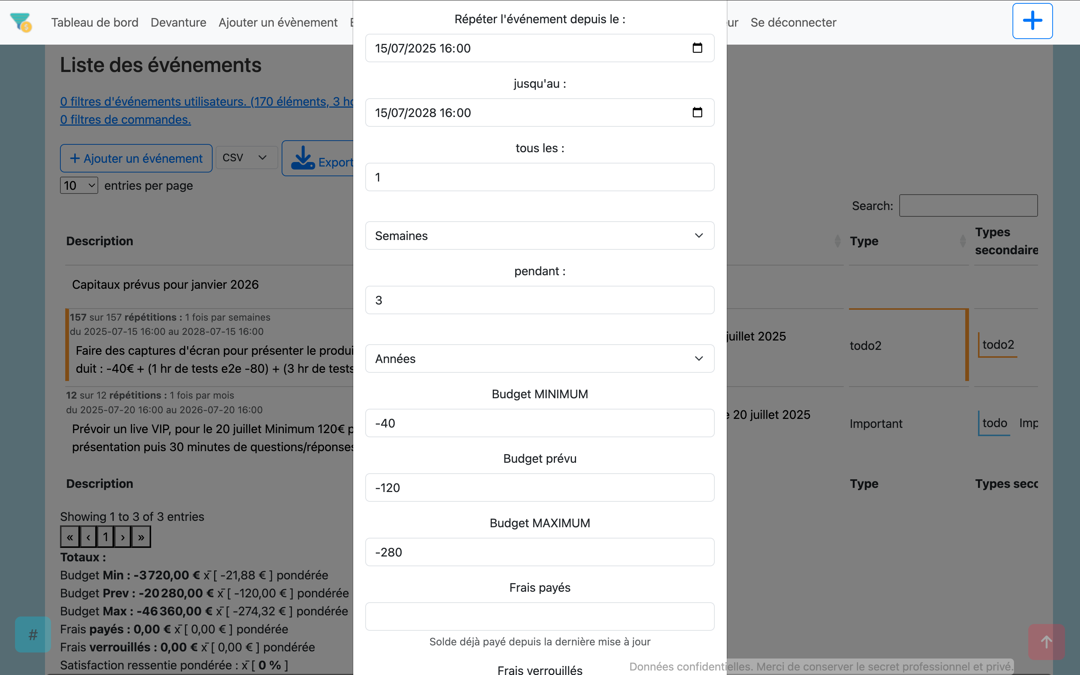Open Tableau de bord menu item
Screen dimensions: 1080x675
pyautogui.click(x=94, y=22)
